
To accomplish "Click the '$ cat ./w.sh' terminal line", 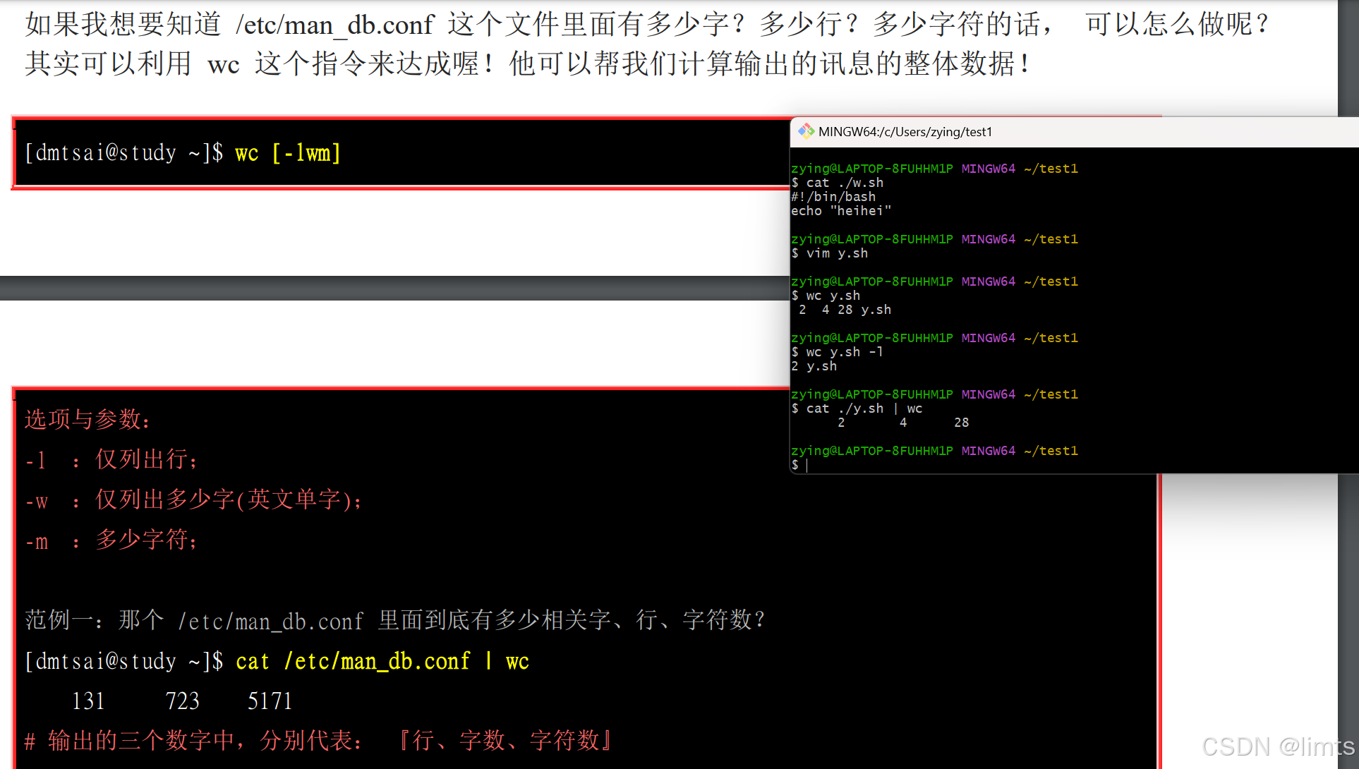I will click(x=838, y=183).
